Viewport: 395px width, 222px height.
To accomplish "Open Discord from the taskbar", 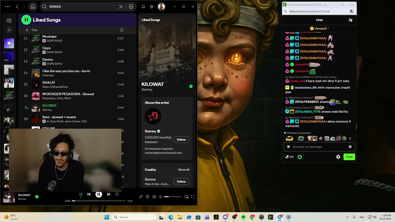I will click(225, 217).
